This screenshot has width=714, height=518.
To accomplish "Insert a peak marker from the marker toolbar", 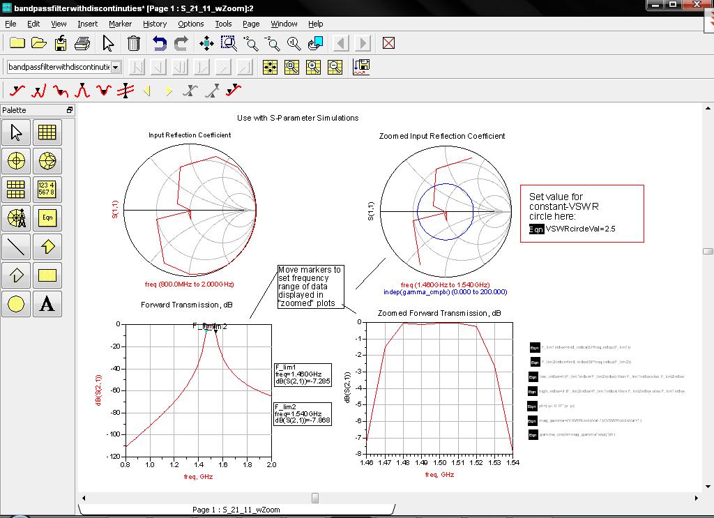I will (82, 91).
